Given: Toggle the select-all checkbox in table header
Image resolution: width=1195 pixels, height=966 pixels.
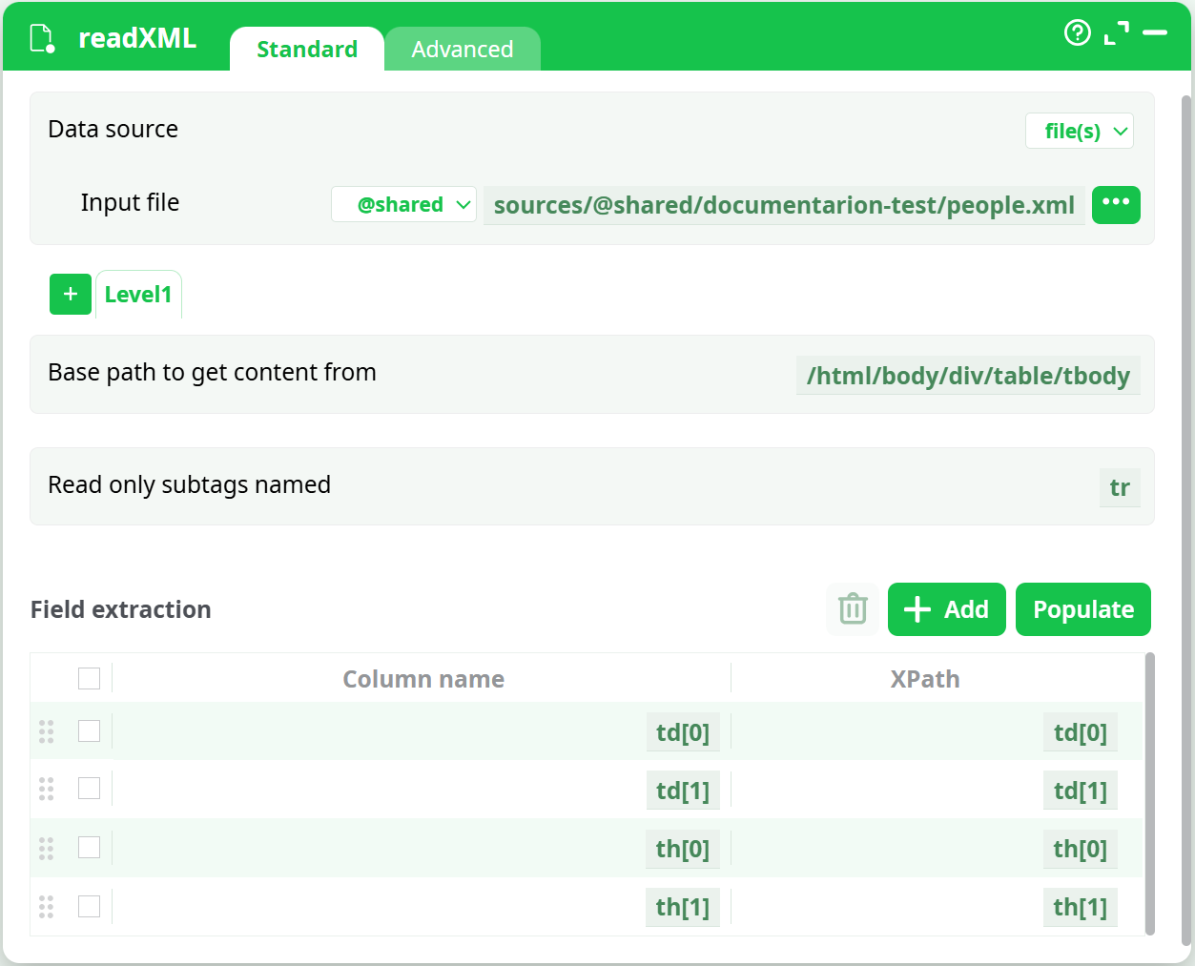Looking at the screenshot, I should click(89, 678).
